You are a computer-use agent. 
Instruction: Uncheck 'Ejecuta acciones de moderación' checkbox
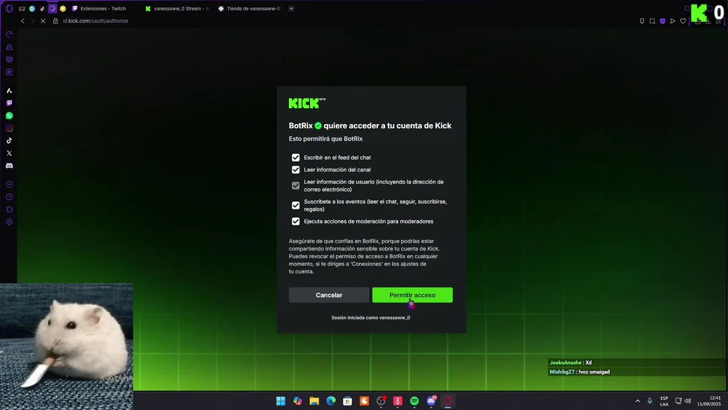pos(296,222)
